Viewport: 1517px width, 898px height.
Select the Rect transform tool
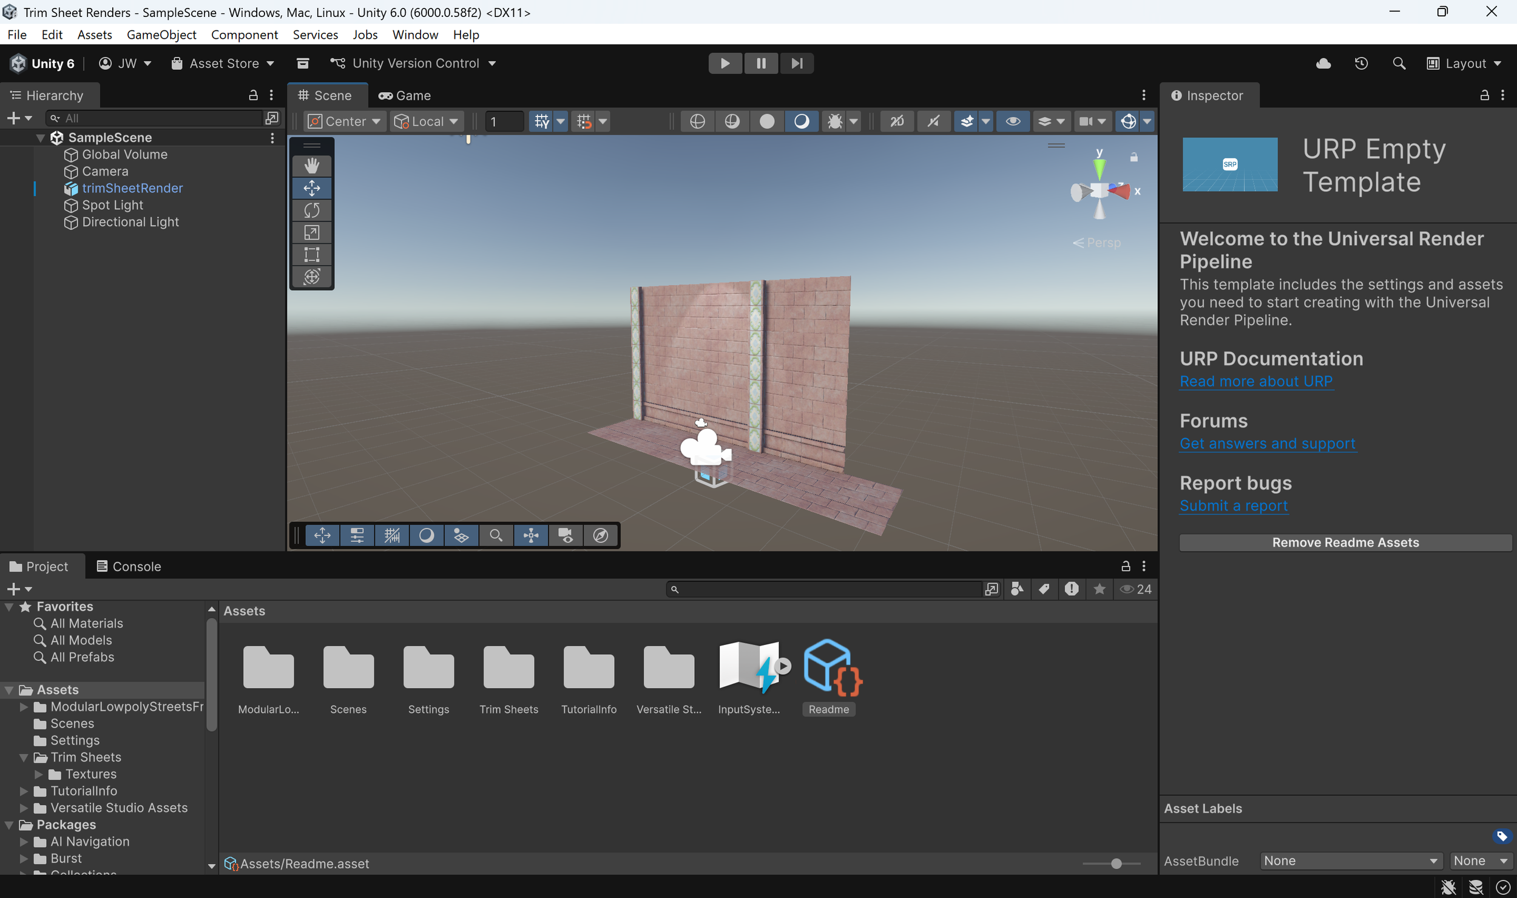311,255
